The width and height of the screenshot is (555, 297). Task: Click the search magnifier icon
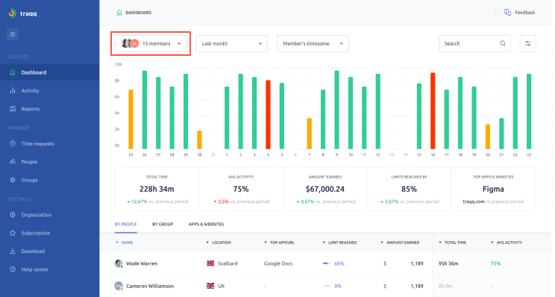[503, 43]
